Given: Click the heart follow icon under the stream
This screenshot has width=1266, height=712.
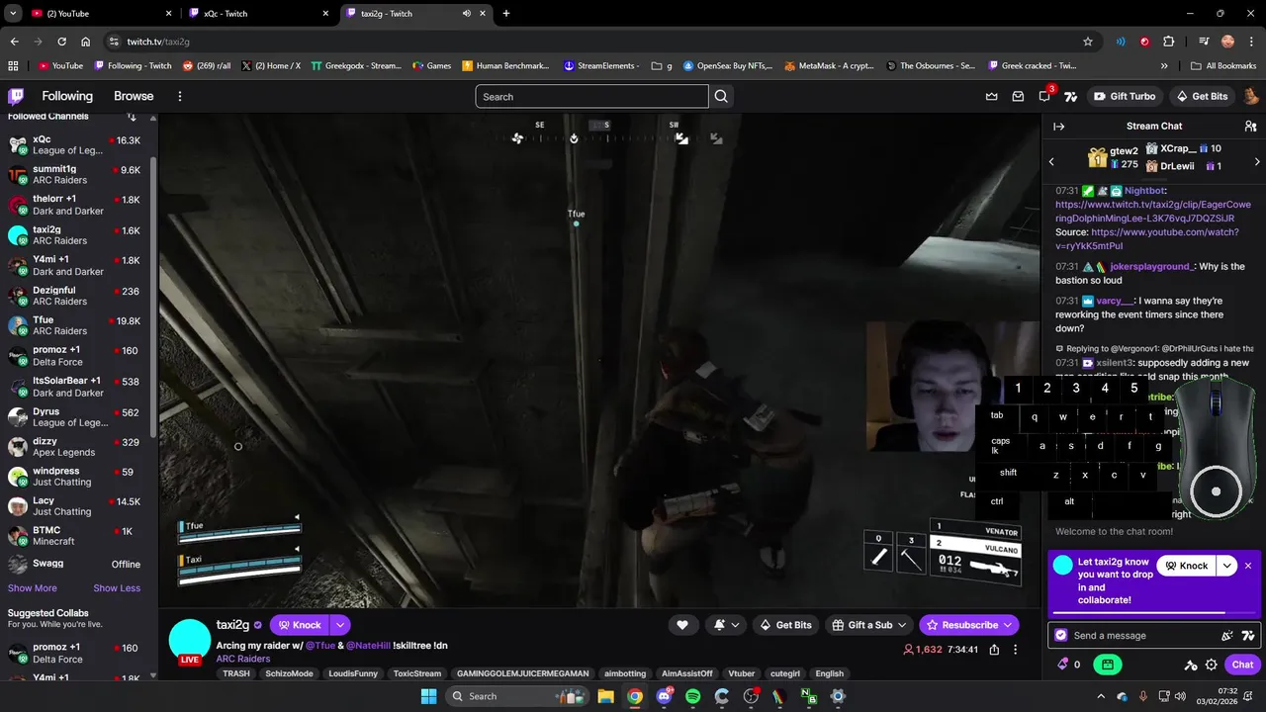Looking at the screenshot, I should point(681,625).
